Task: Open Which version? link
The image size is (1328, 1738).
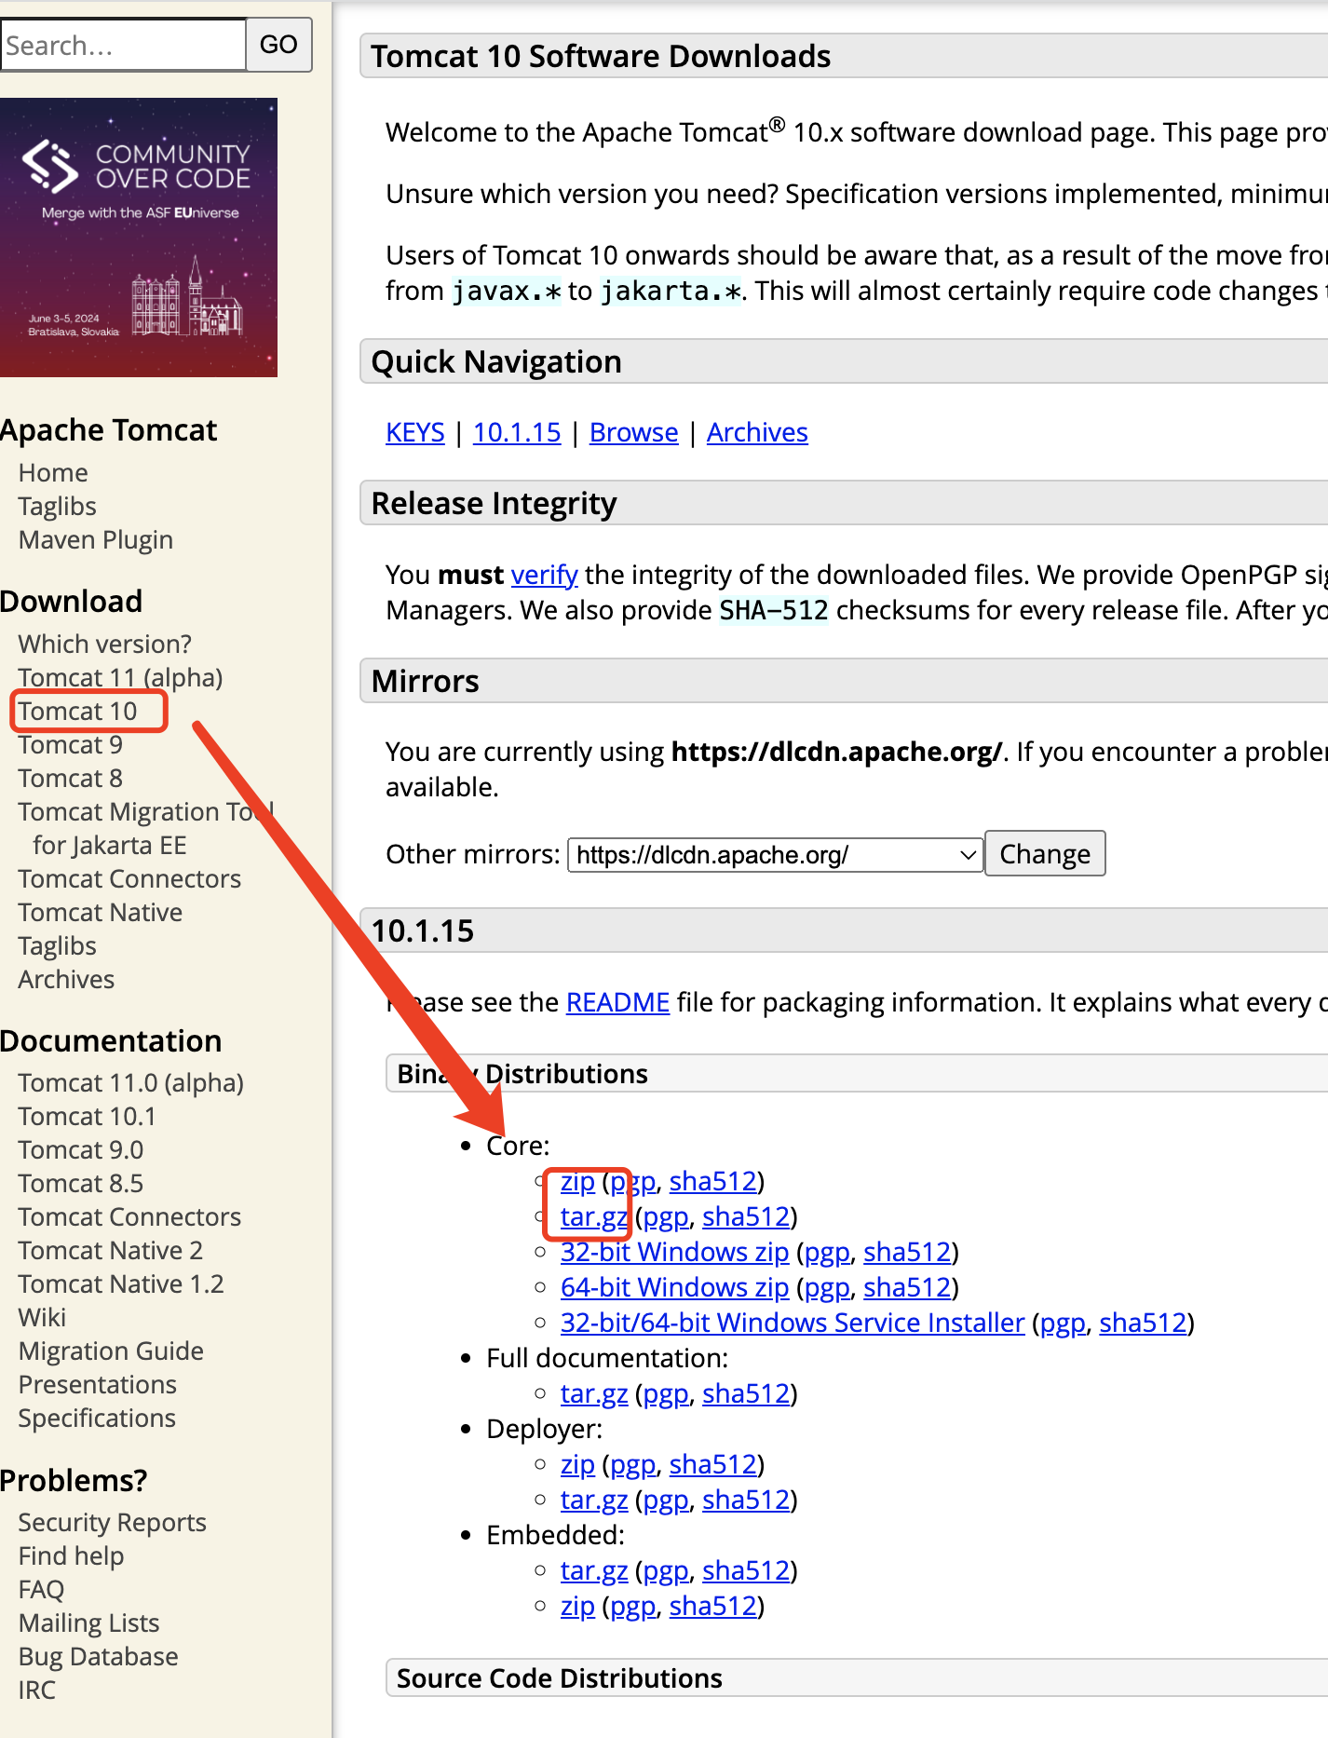Action: (105, 645)
